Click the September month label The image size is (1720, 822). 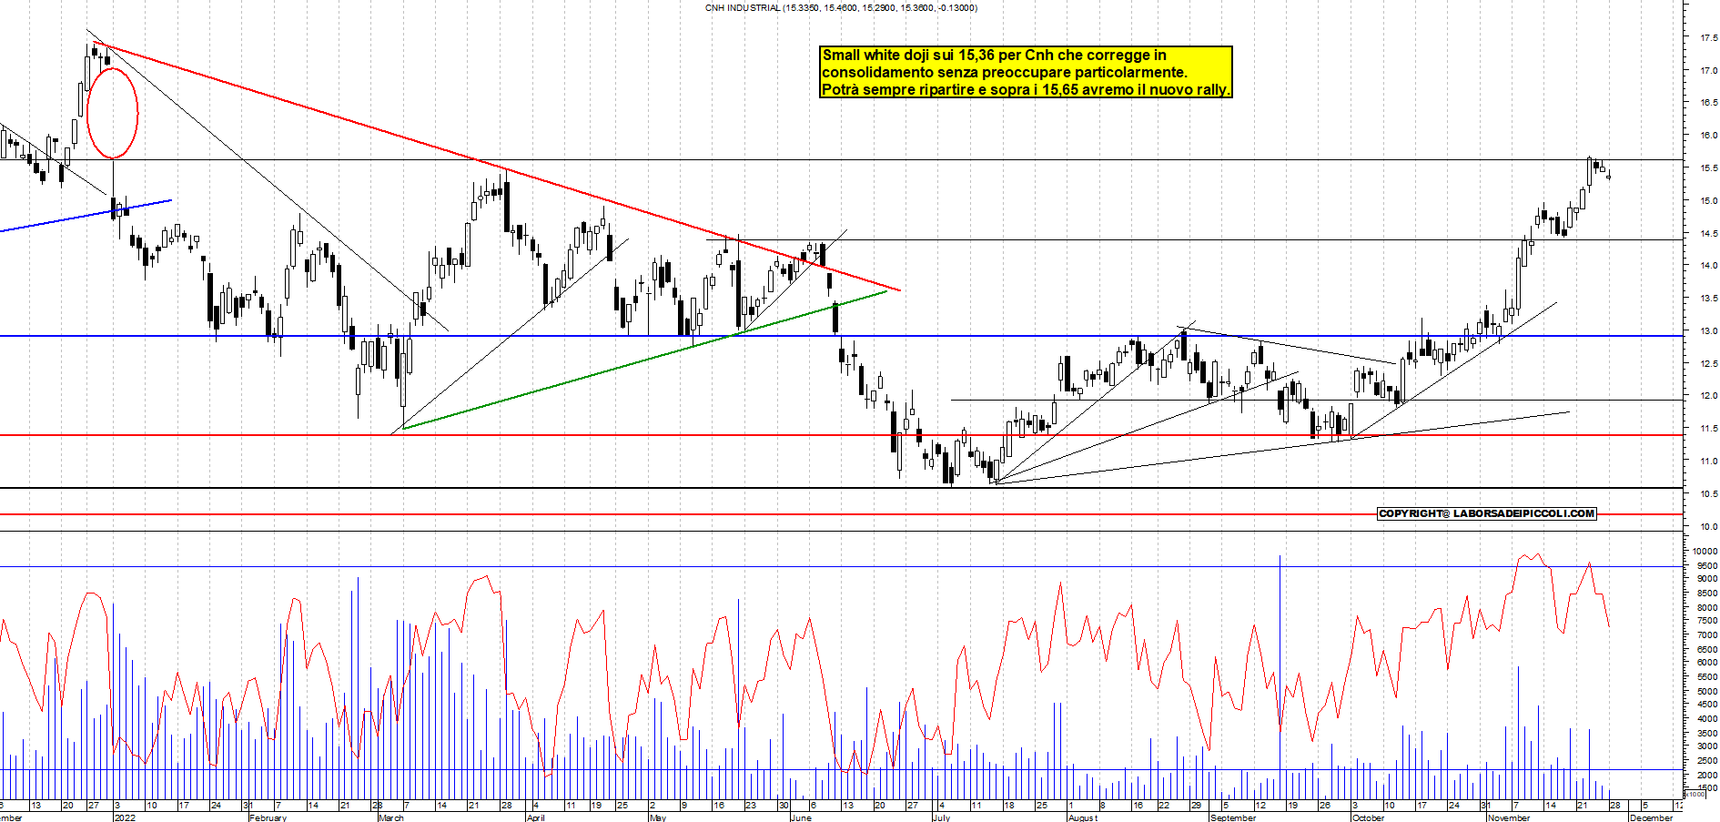pyautogui.click(x=1233, y=817)
